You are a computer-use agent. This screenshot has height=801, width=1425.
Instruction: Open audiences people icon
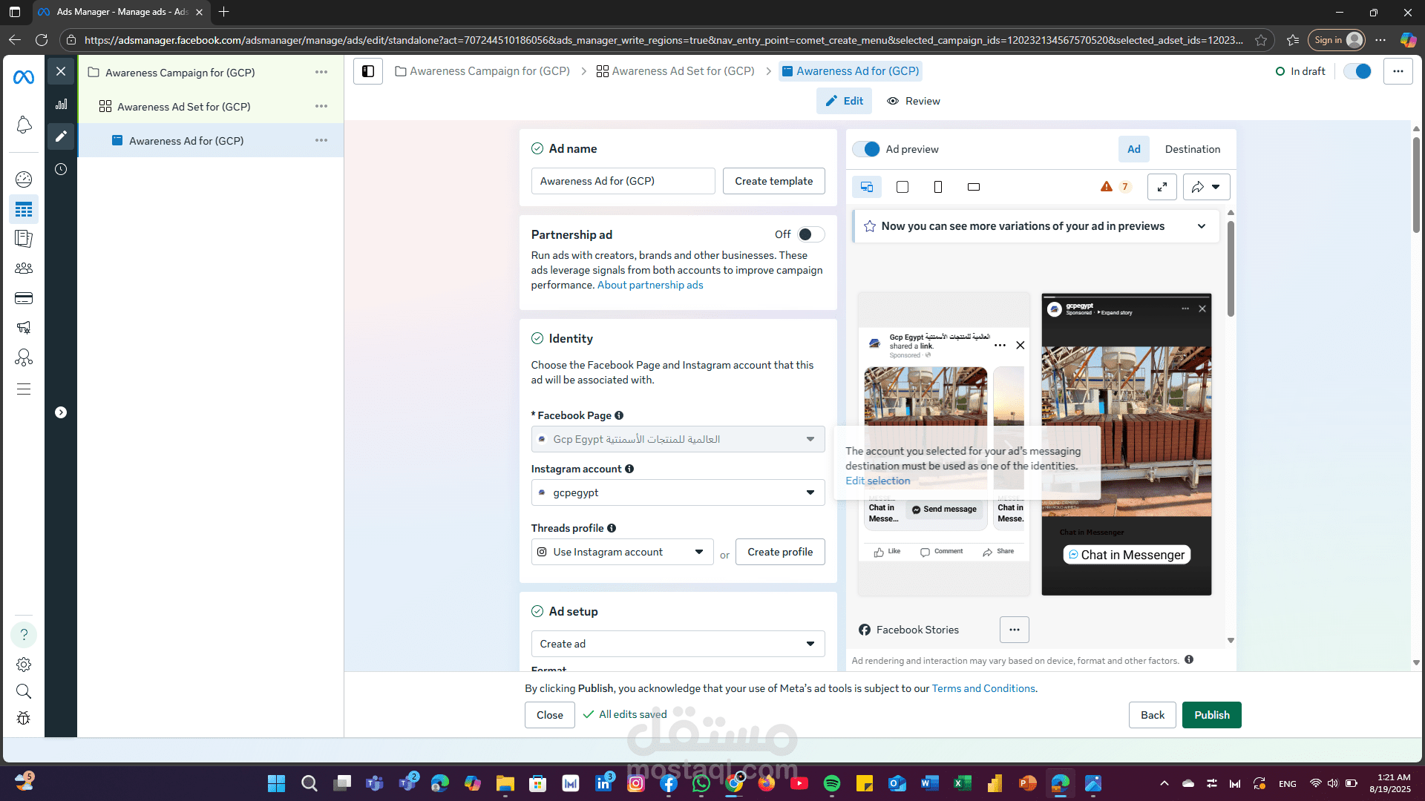point(24,268)
